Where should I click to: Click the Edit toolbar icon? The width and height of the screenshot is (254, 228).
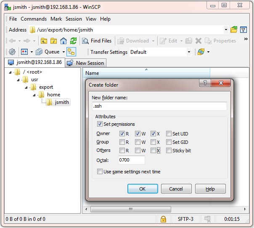(x=163, y=41)
